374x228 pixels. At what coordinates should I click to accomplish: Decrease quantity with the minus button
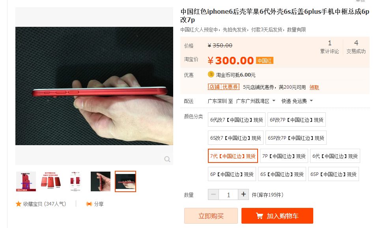[x=213, y=194]
